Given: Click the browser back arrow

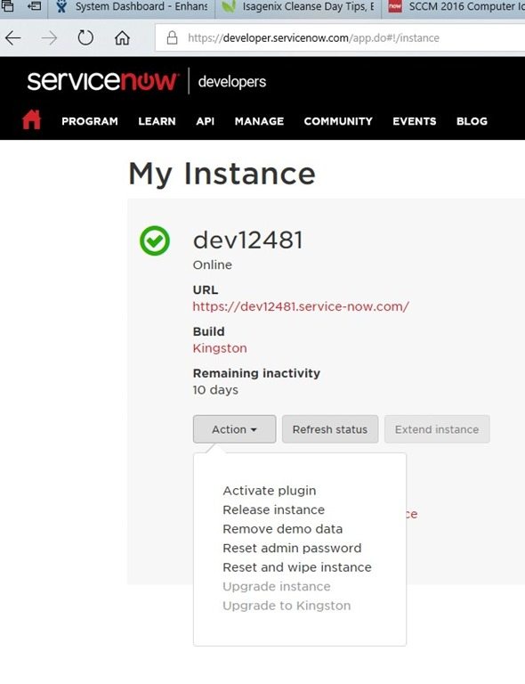Looking at the screenshot, I should pyautogui.click(x=13, y=38).
